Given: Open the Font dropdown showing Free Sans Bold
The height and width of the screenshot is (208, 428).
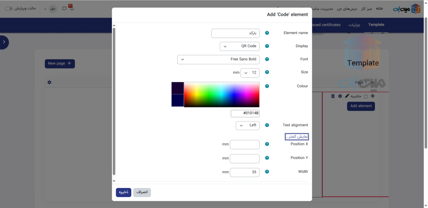Looking at the screenshot, I should point(218,60).
